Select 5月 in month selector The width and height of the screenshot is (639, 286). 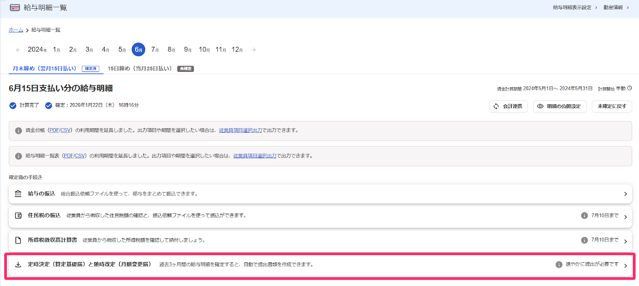[x=122, y=50]
